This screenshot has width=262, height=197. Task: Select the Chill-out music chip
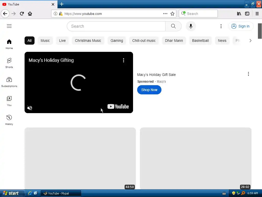point(144,41)
